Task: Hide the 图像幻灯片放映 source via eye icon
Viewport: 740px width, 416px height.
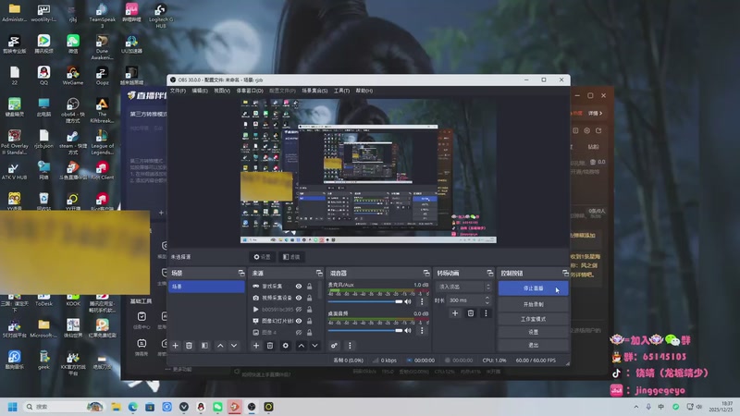Action: click(x=299, y=321)
